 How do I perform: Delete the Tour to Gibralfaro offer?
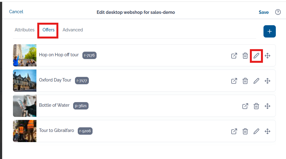coord(245,131)
